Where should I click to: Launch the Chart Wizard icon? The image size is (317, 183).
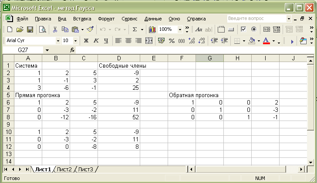tap(152, 29)
